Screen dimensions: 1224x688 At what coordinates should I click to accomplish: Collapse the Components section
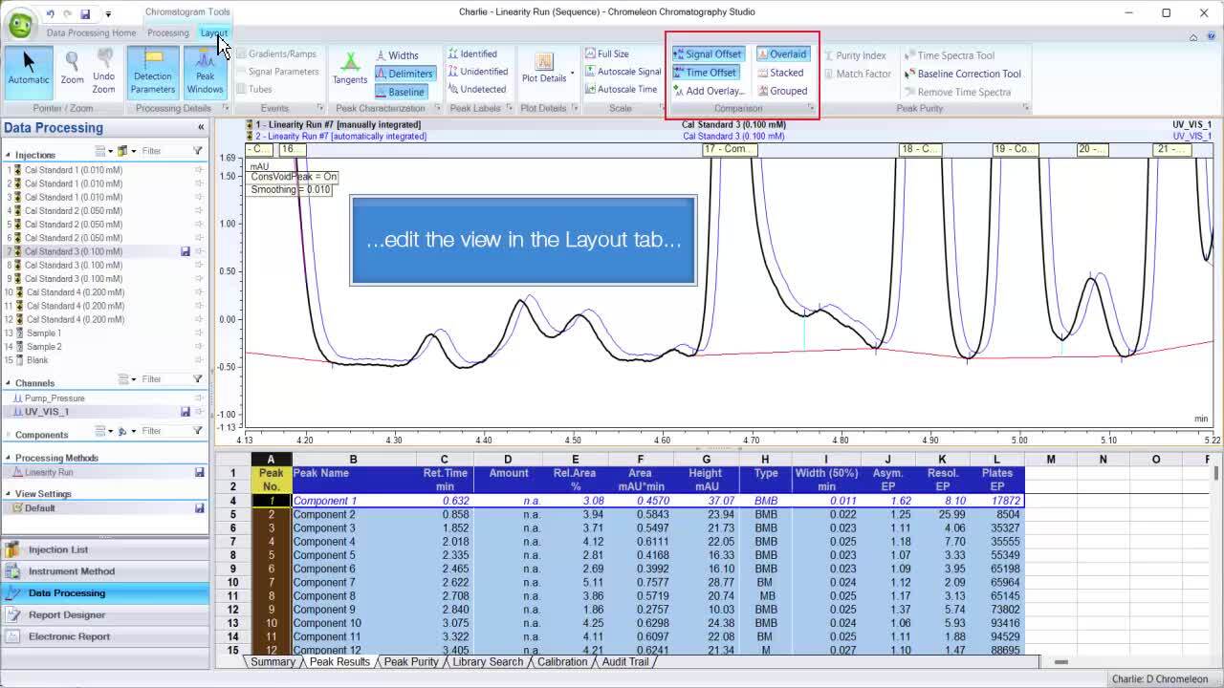pos(9,435)
